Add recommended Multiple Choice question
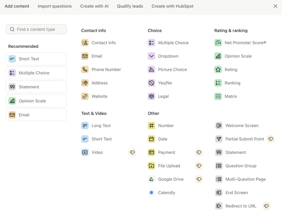 (36, 73)
